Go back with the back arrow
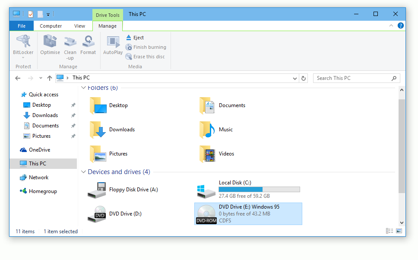 [x=18, y=78]
